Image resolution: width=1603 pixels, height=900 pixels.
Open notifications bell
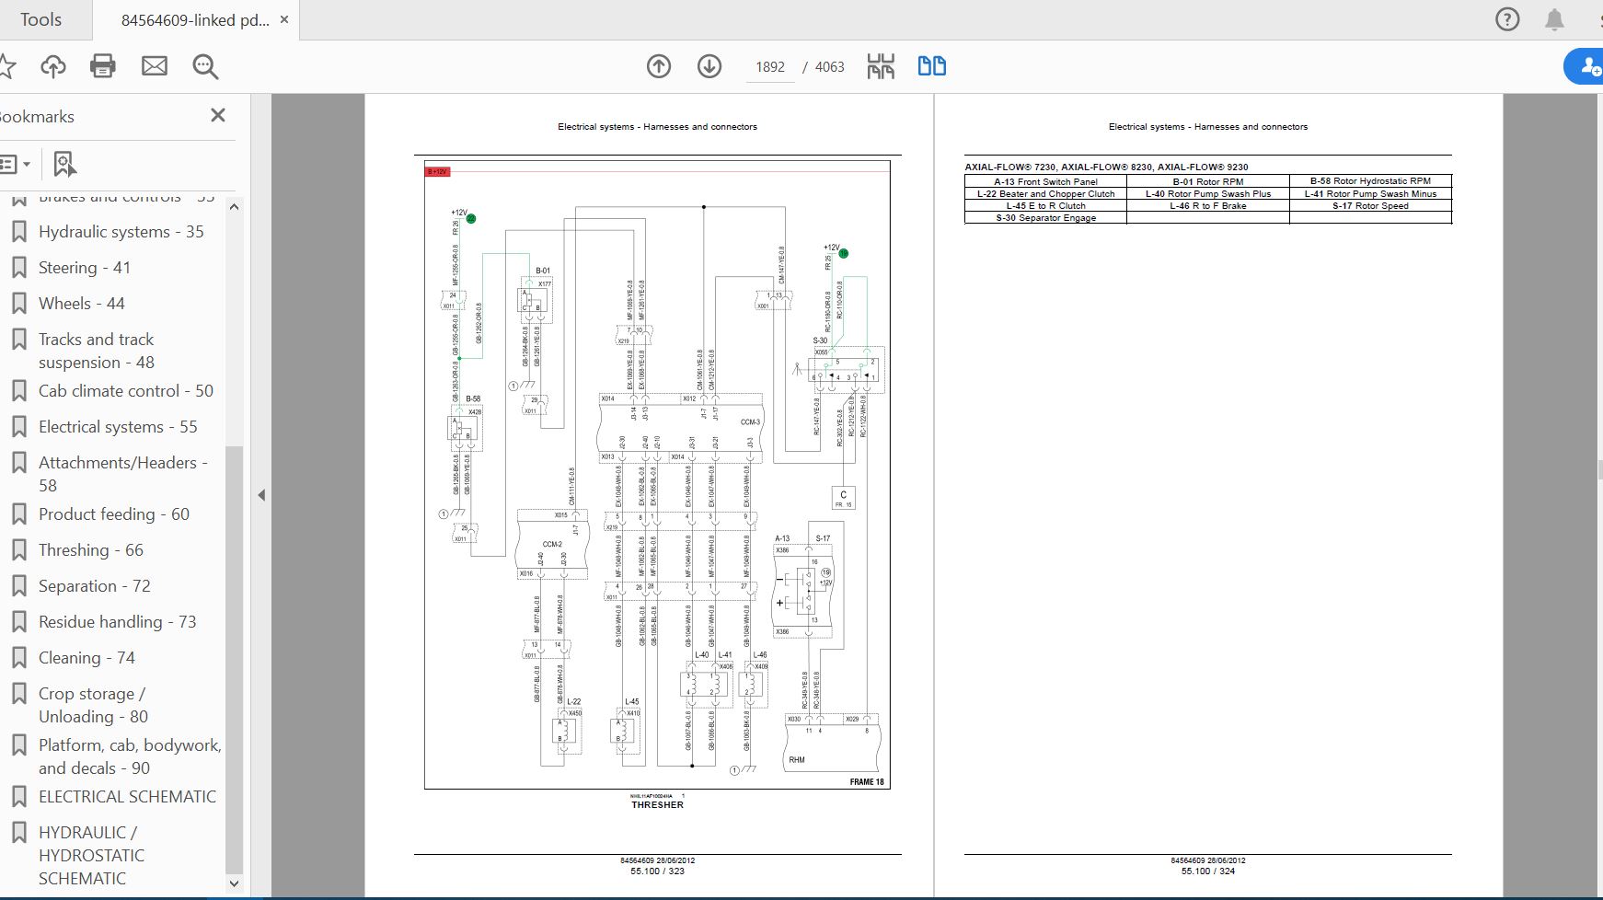click(1554, 19)
